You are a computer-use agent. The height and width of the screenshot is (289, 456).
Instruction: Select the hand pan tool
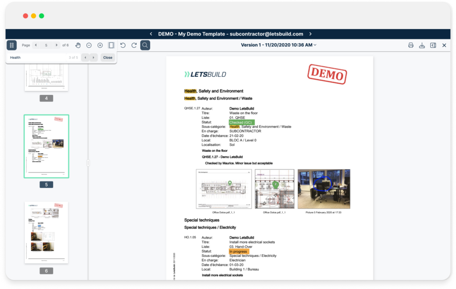point(78,45)
